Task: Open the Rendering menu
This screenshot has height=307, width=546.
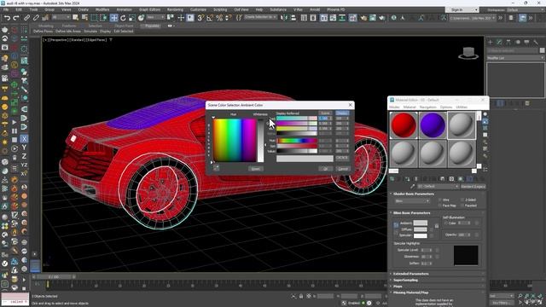Action: [x=175, y=9]
